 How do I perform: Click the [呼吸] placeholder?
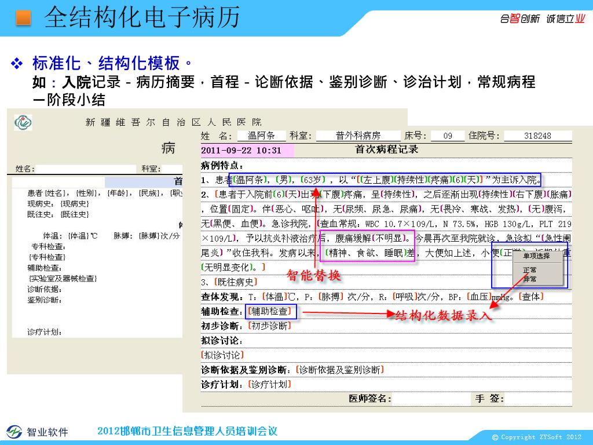pyautogui.click(x=405, y=297)
